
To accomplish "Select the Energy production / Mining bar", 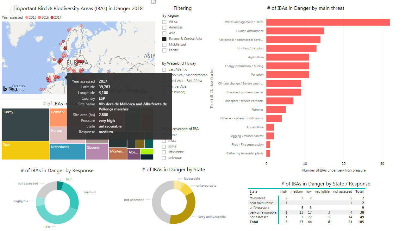I will tap(287, 66).
